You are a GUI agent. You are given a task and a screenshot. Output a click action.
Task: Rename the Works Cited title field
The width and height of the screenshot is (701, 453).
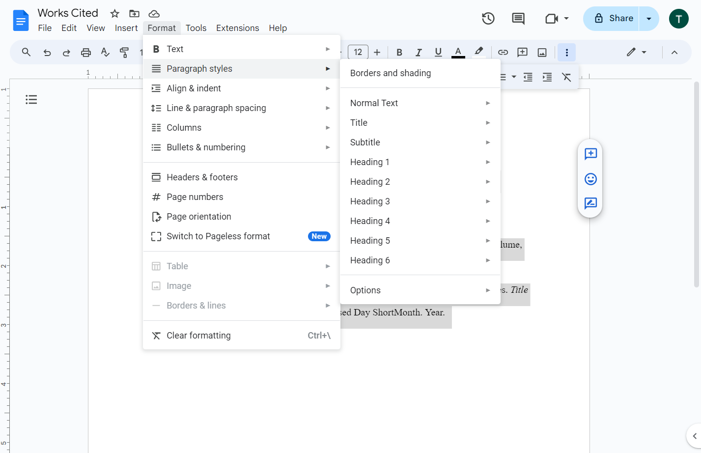(68, 13)
